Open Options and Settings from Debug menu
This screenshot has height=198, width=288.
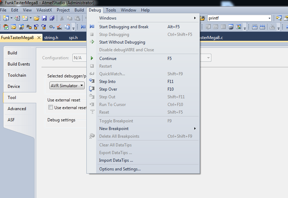(143, 169)
